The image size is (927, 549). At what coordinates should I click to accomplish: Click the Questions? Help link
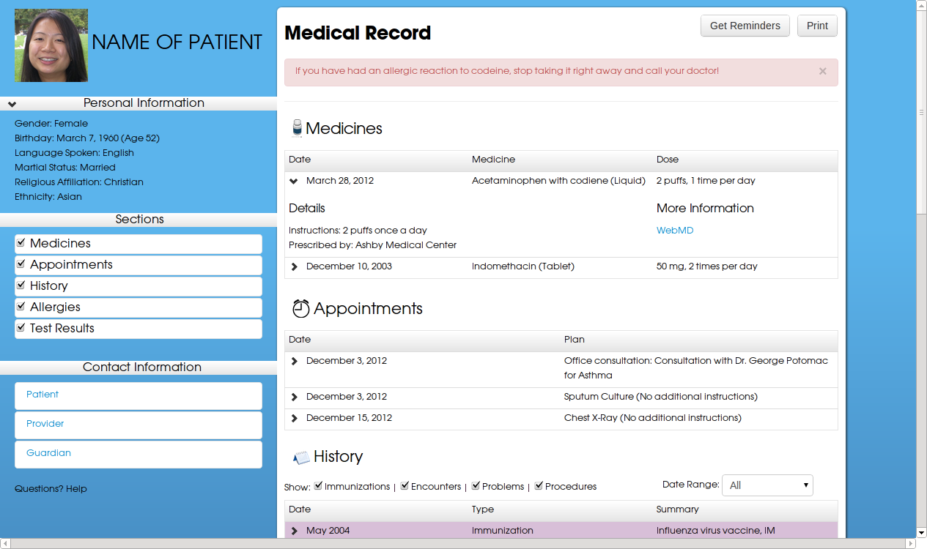coord(51,489)
